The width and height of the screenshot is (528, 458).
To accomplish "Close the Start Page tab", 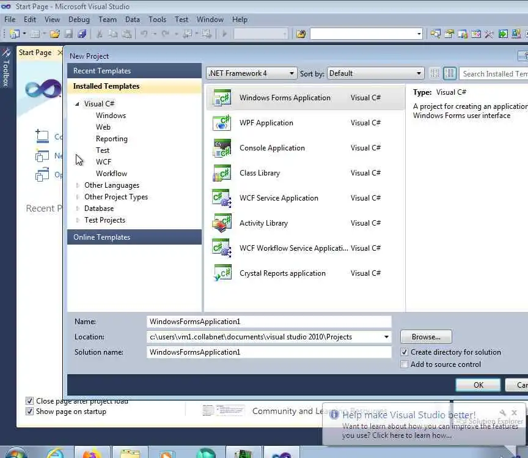I will pos(60,53).
